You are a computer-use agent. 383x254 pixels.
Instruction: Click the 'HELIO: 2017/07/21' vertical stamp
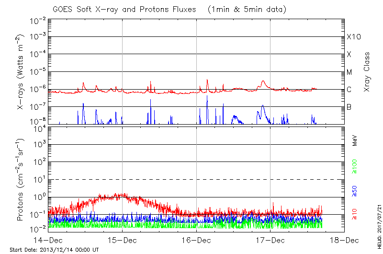pos(378,225)
